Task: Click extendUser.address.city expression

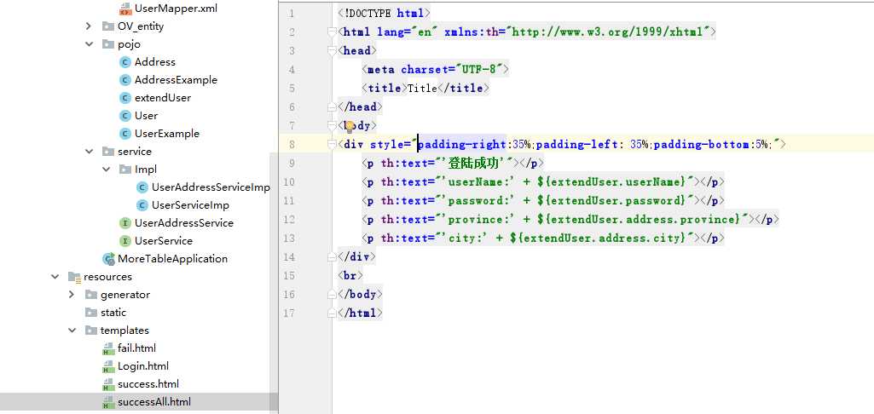Action: 596,238
